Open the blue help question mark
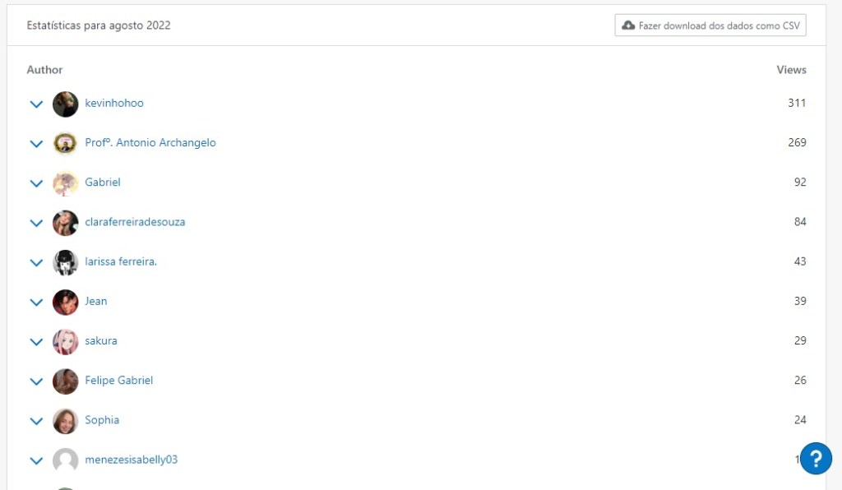 tap(816, 458)
